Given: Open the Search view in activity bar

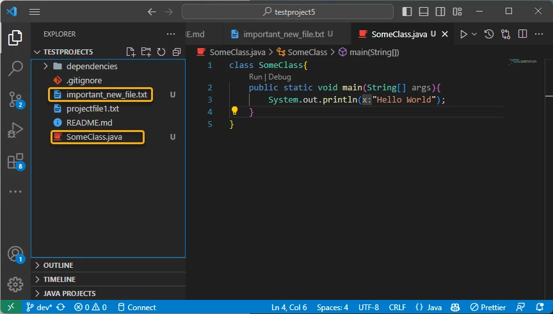Looking at the screenshot, I should coord(15,68).
